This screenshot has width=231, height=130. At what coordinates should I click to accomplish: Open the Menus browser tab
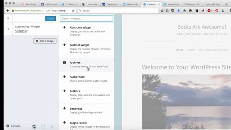point(131,4)
